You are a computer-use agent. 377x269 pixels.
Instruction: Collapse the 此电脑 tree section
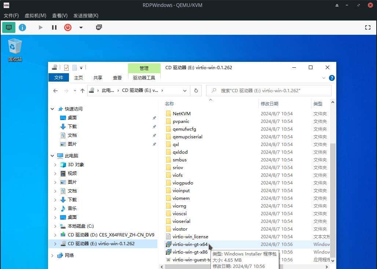pyautogui.click(x=52, y=156)
